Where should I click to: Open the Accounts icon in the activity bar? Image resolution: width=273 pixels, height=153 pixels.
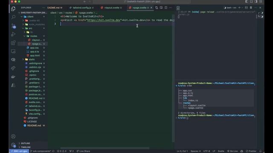[x=13, y=136]
